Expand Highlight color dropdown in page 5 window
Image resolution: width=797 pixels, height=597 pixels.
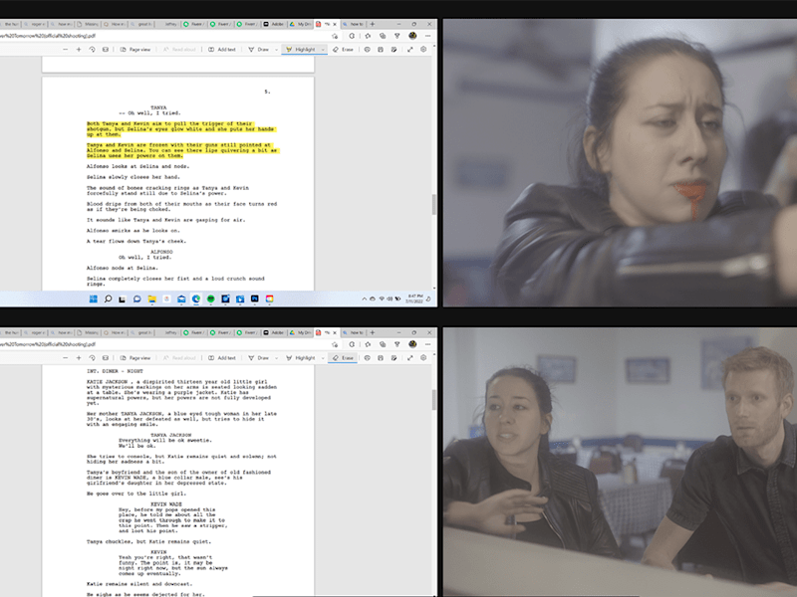[x=323, y=49]
